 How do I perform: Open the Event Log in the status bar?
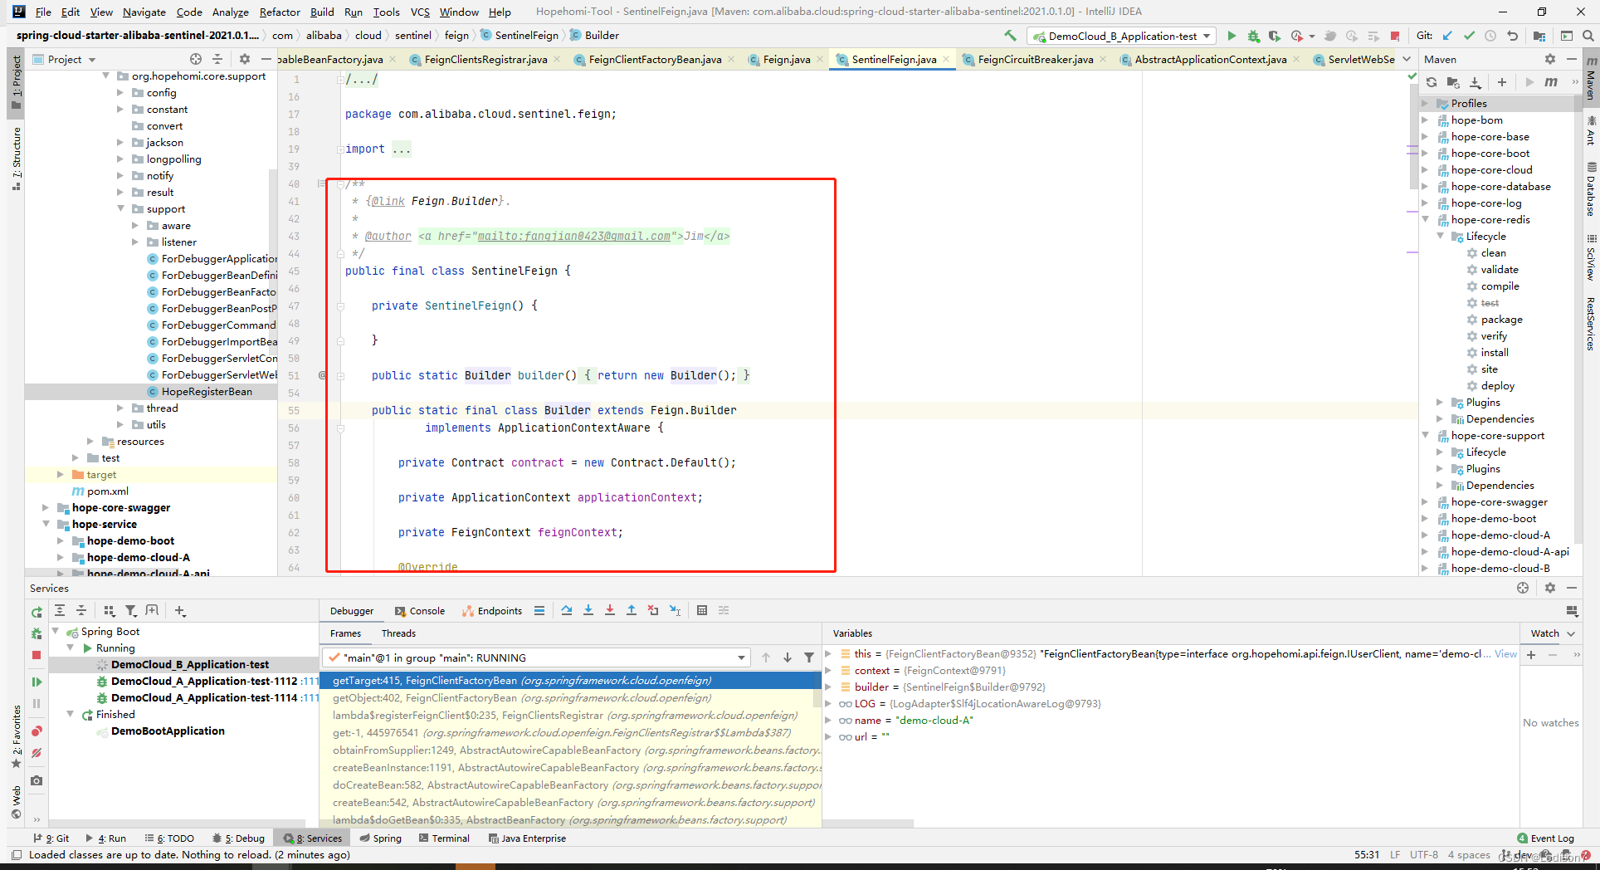(1545, 838)
